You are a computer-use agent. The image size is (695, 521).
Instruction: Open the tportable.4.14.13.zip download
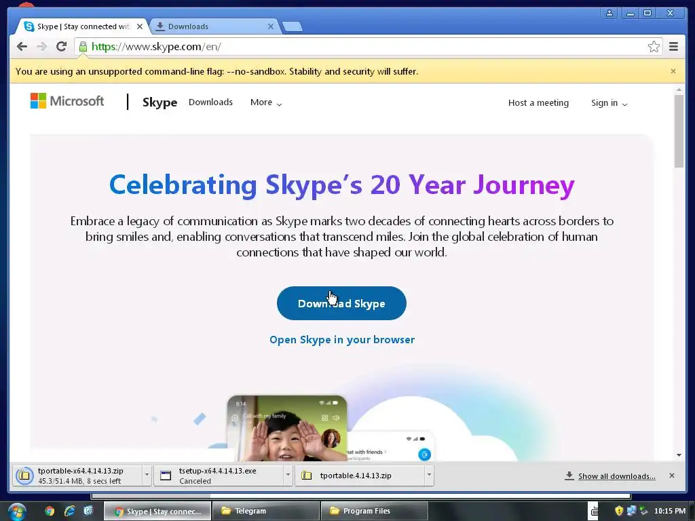tap(360, 476)
